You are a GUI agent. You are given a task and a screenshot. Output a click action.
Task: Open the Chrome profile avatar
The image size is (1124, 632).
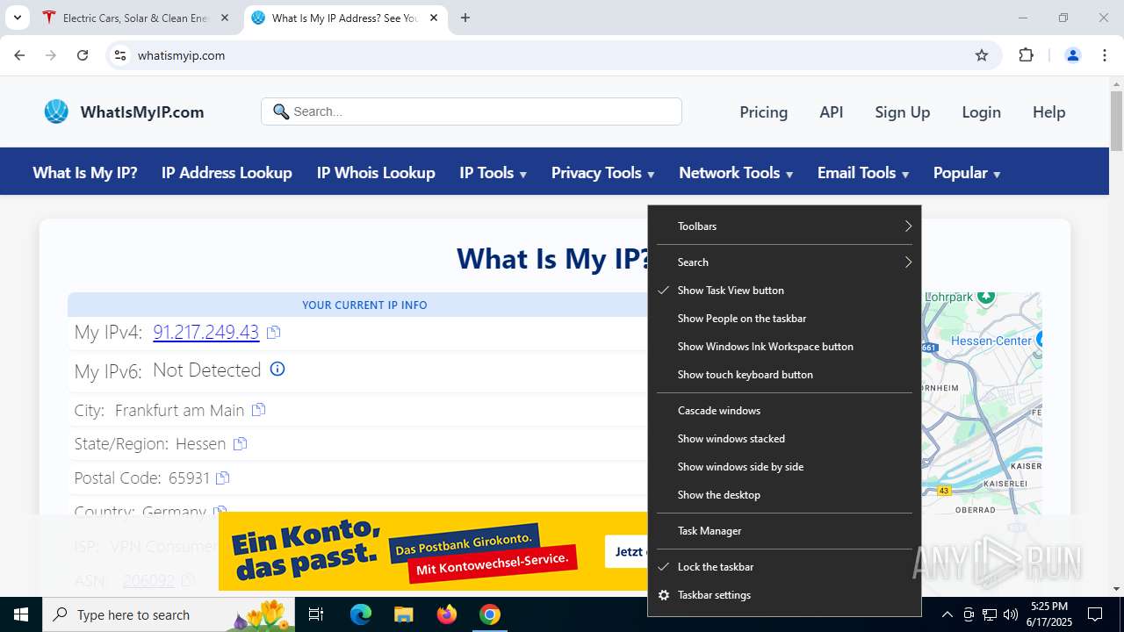1072,55
